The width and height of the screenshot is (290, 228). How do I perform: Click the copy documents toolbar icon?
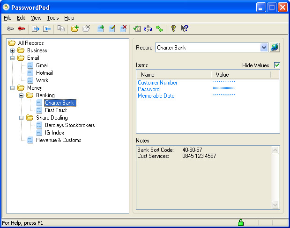click(61, 28)
